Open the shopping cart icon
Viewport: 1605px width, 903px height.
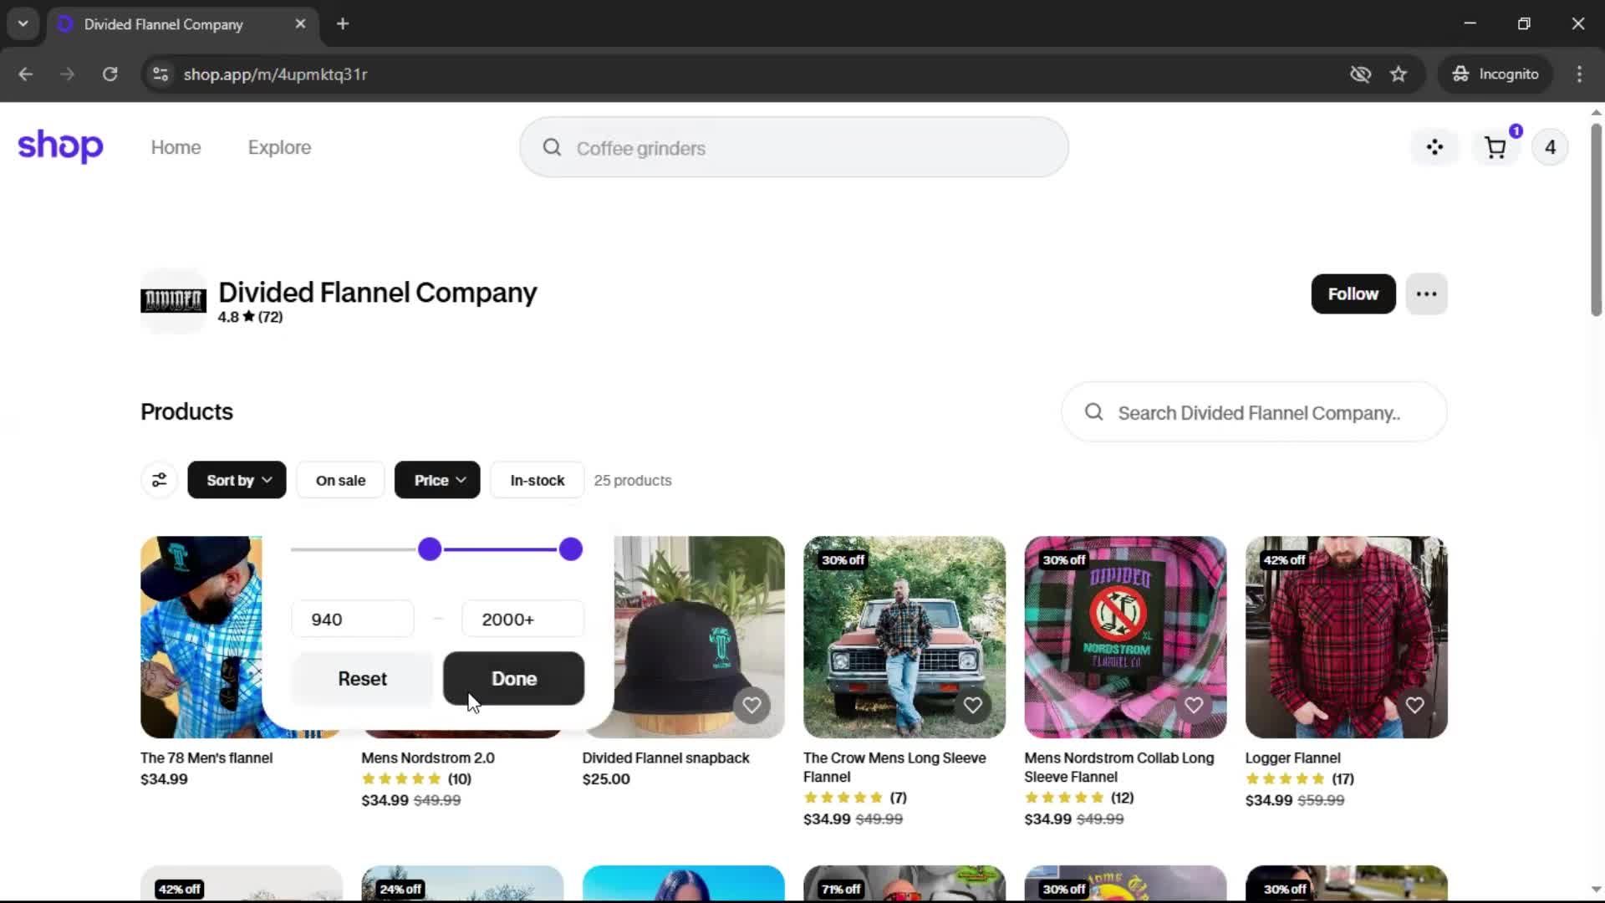tap(1495, 148)
